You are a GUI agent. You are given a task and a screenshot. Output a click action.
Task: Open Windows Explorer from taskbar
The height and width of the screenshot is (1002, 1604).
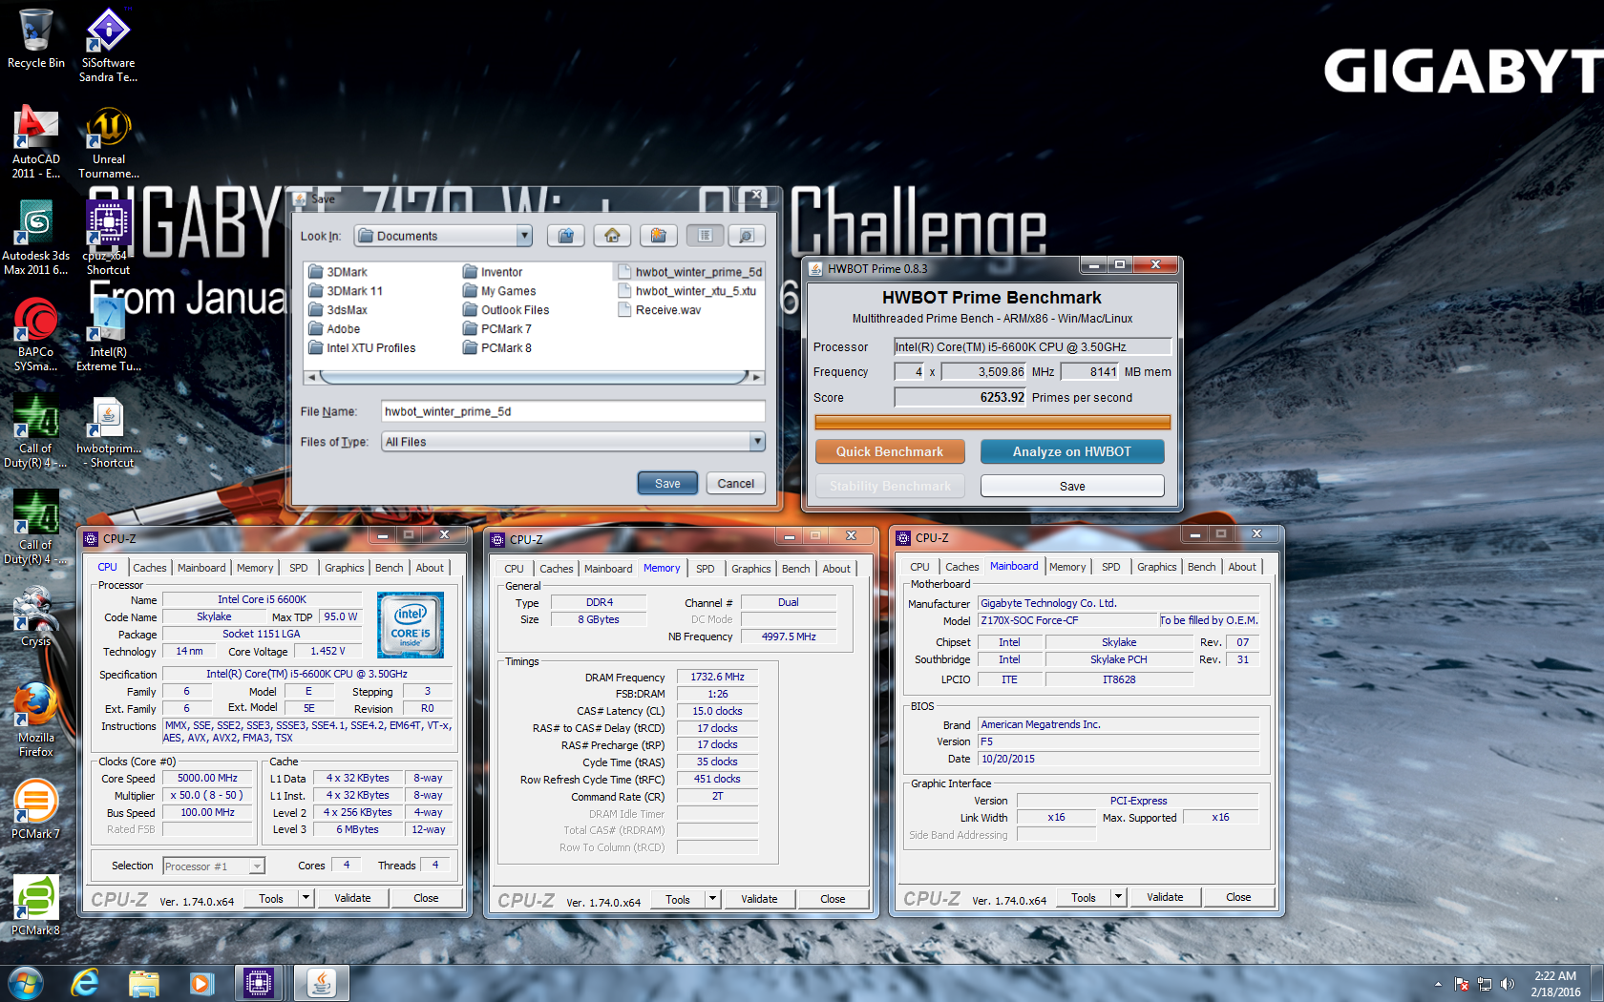143,983
